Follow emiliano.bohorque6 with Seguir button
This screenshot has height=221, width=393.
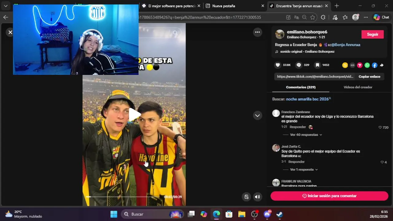click(372, 34)
